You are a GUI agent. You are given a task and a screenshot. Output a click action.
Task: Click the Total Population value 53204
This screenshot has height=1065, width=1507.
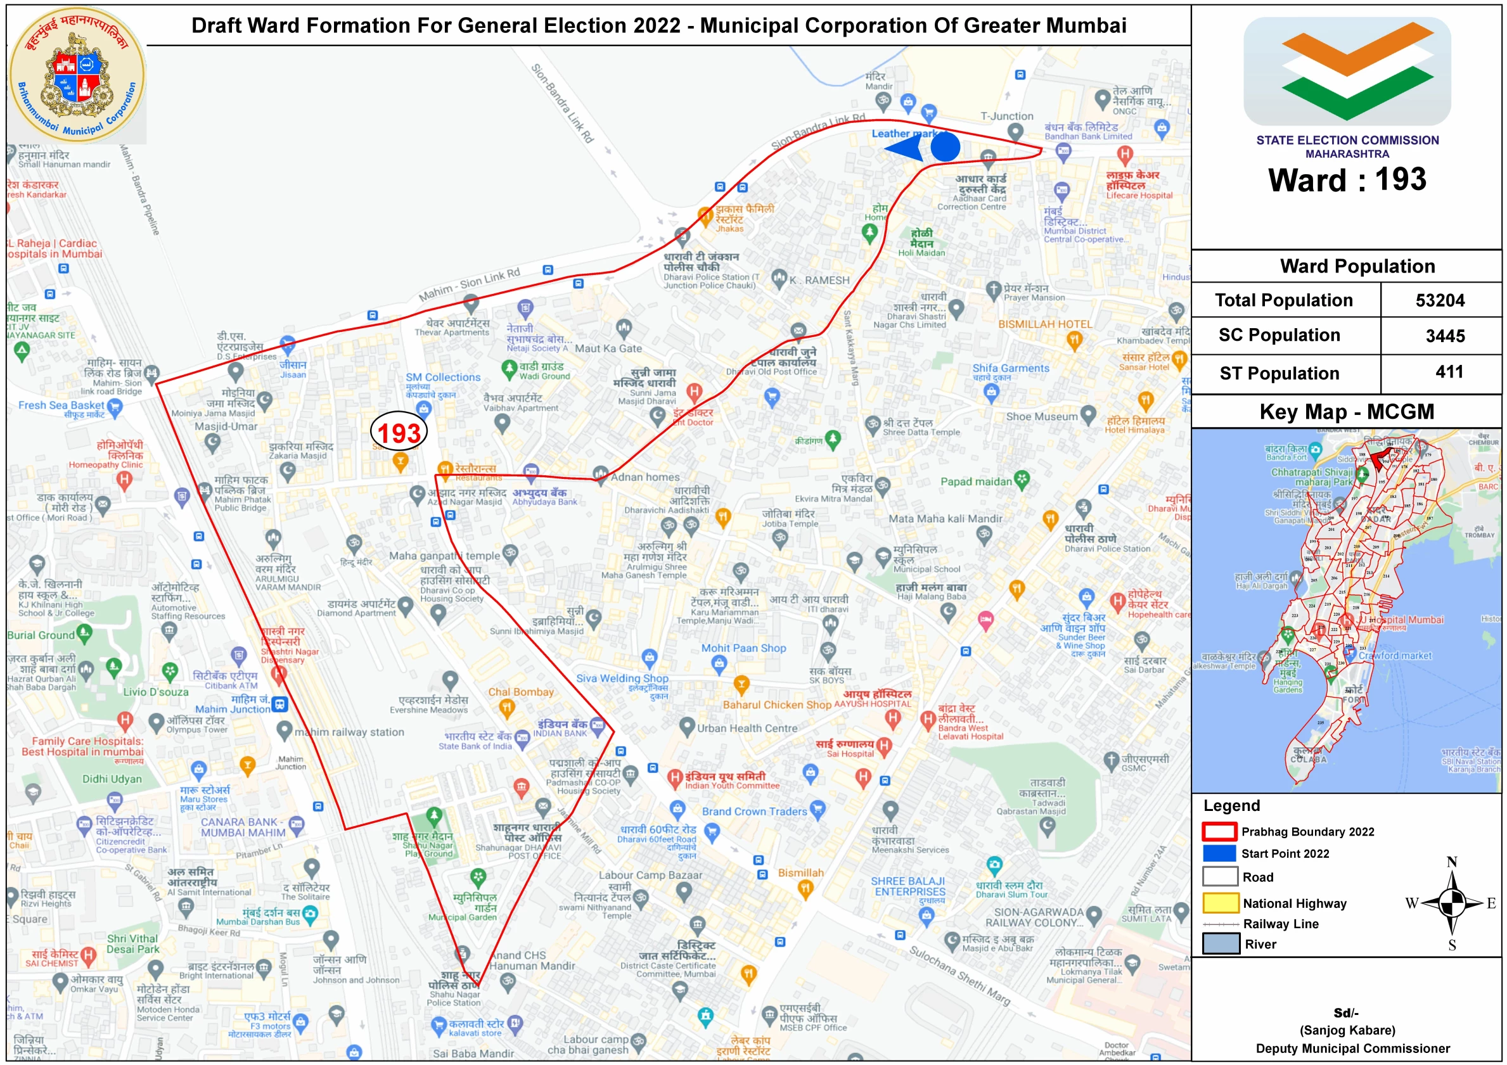1439,300
